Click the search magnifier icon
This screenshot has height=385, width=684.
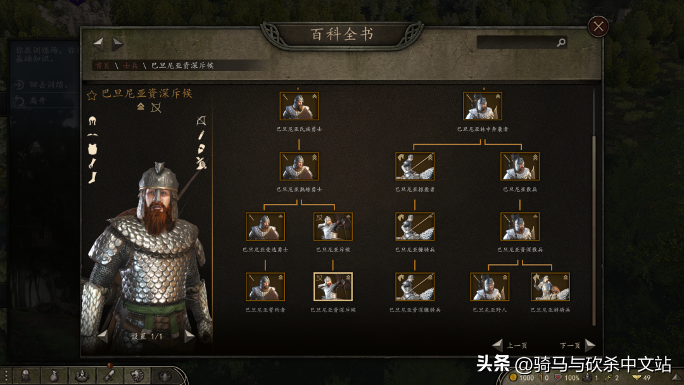click(561, 42)
